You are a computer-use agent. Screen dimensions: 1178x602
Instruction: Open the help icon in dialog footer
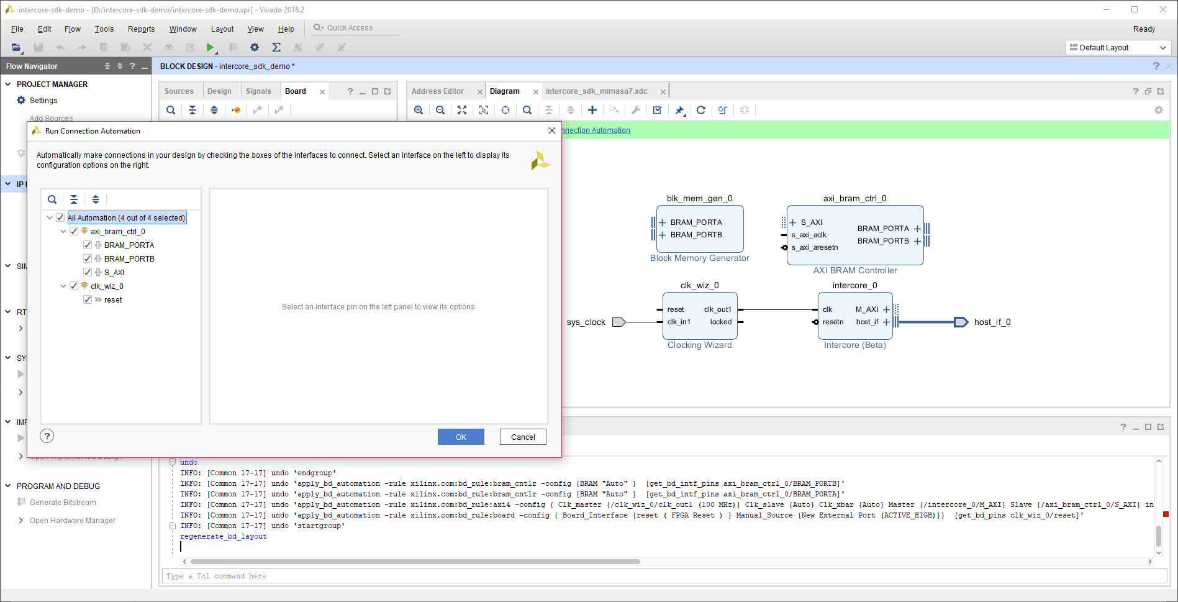[x=47, y=436]
